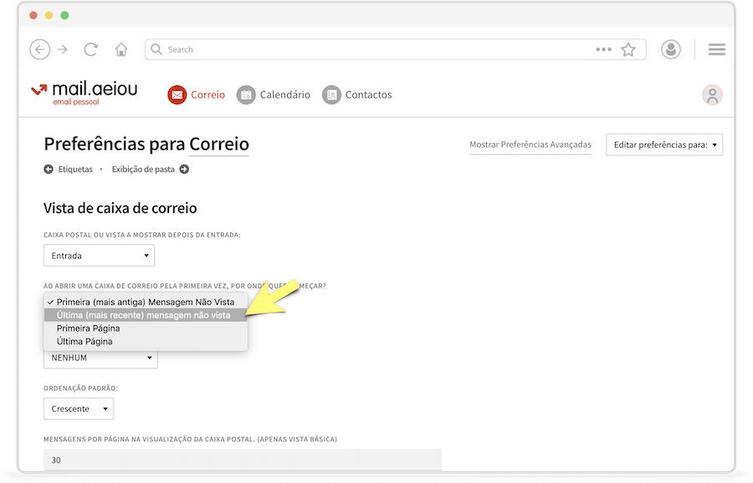Open the Correio mail tab
This screenshot has height=483, width=753.
pos(197,94)
